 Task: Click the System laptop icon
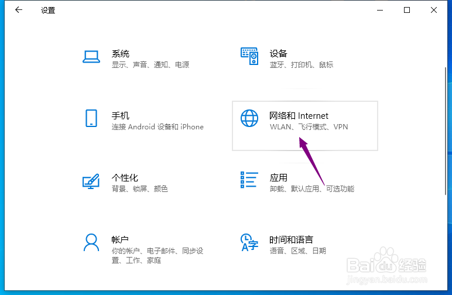coord(91,56)
